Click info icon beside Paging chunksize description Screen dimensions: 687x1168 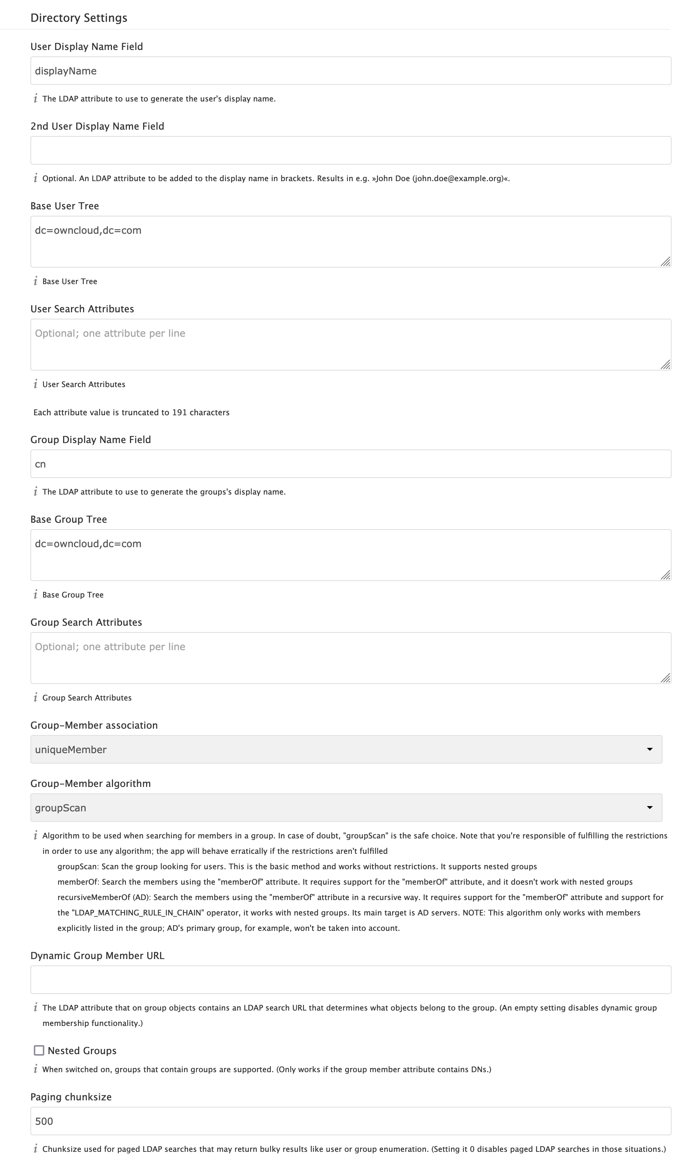tap(35, 1148)
